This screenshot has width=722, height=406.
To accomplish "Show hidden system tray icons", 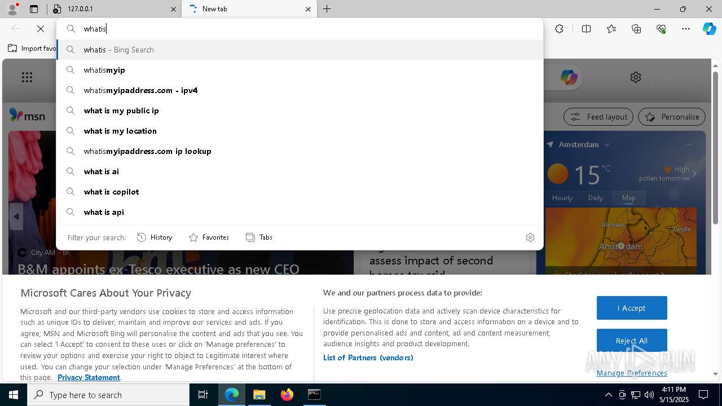I will [x=608, y=395].
